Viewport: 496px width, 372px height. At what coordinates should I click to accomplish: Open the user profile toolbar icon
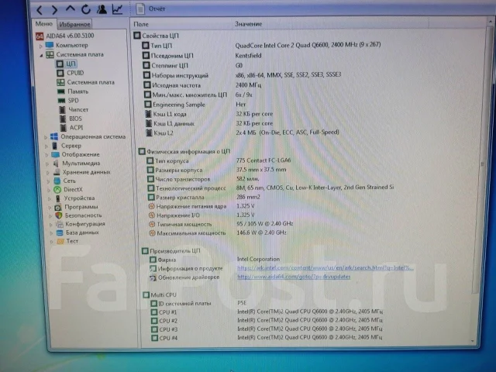[102, 9]
